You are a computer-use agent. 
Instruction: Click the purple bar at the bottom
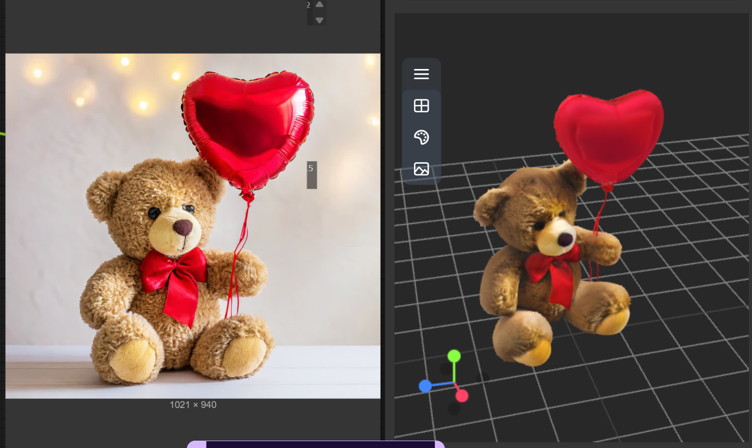pyautogui.click(x=316, y=444)
